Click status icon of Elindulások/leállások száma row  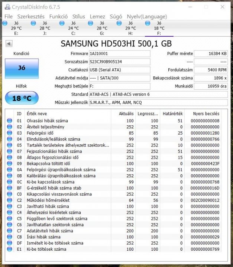pos(10,139)
